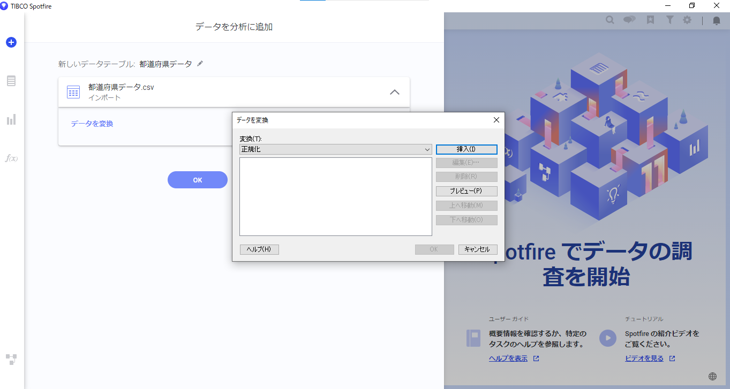Click the TIBCO Spotfire app logo

pos(4,6)
